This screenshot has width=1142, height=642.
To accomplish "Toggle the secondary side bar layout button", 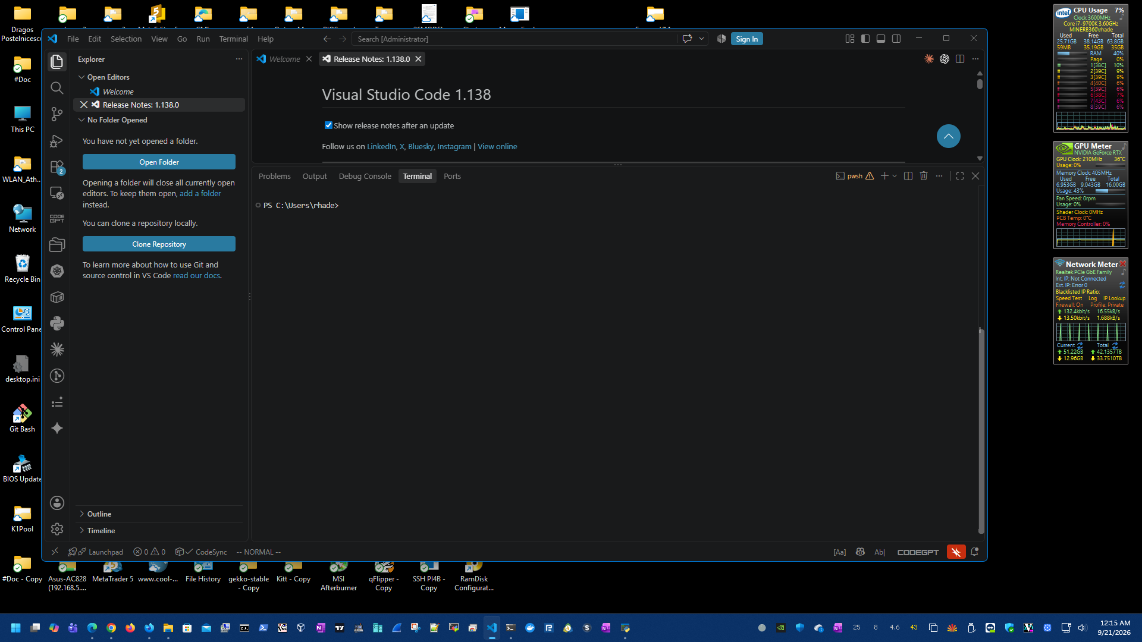I will 896,39.
